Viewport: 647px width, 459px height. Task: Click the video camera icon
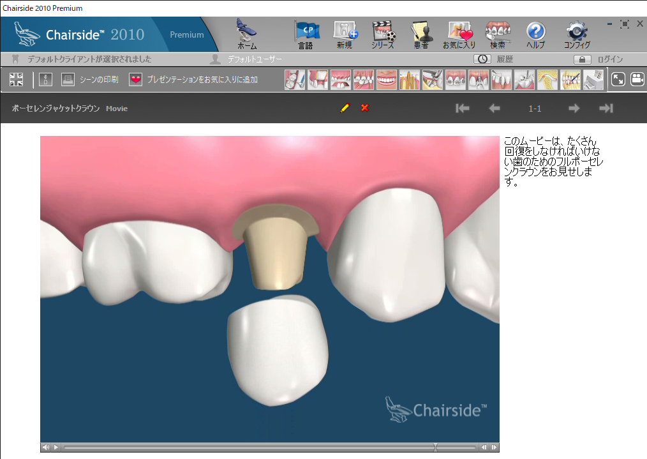pyautogui.click(x=637, y=79)
